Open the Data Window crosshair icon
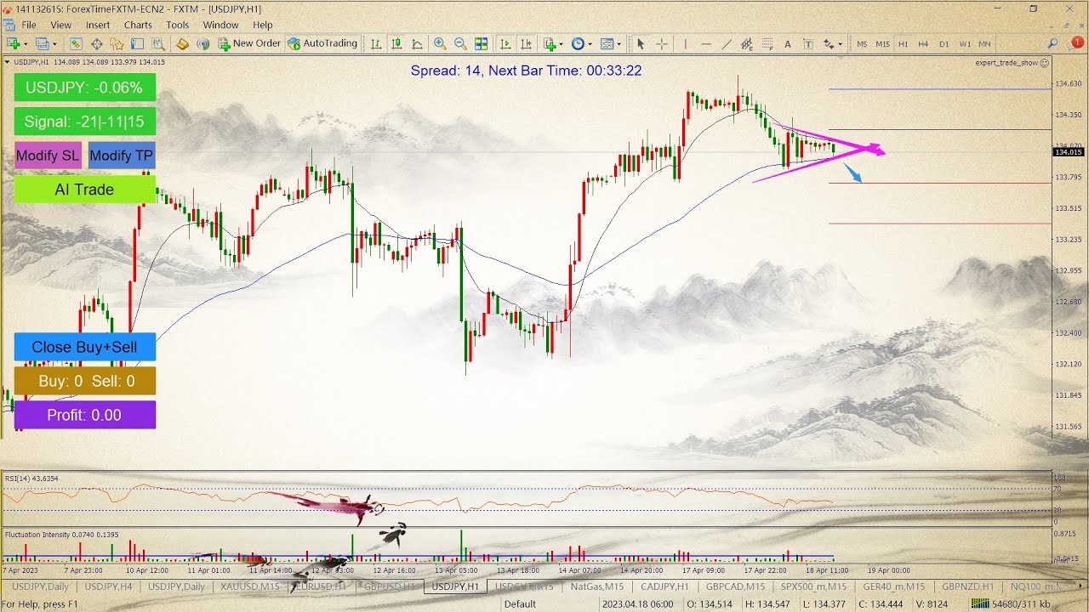 point(96,43)
